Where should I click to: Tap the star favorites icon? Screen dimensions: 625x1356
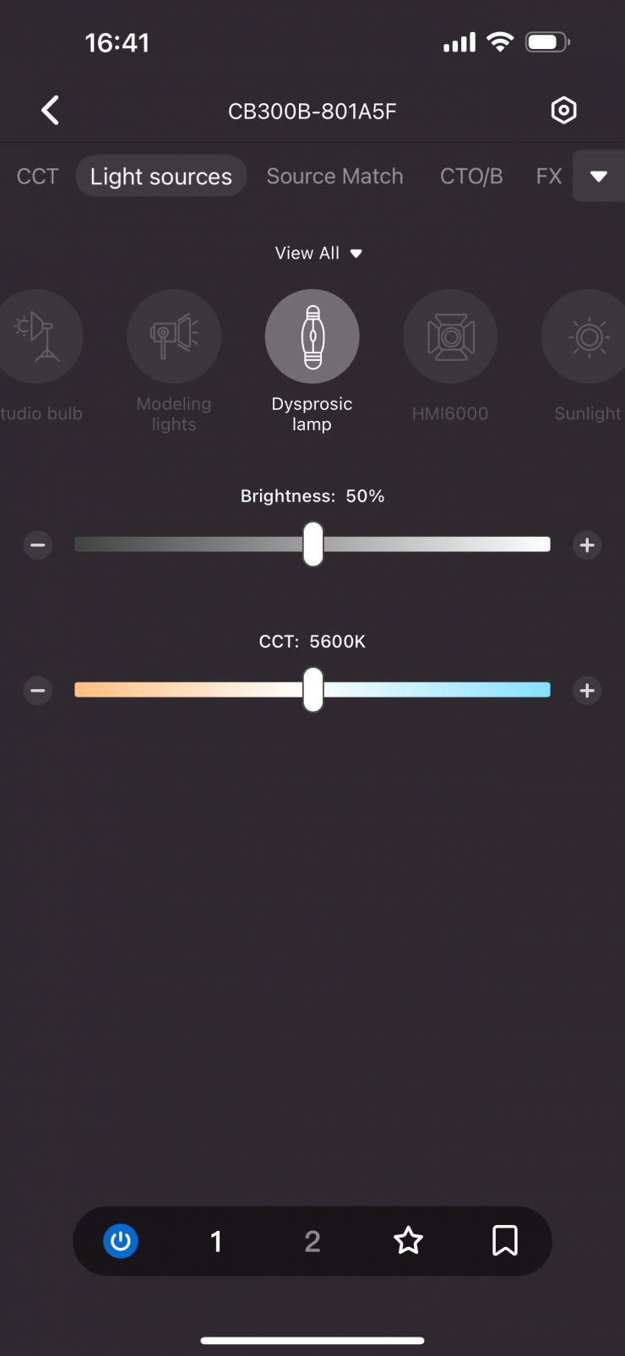(408, 1241)
